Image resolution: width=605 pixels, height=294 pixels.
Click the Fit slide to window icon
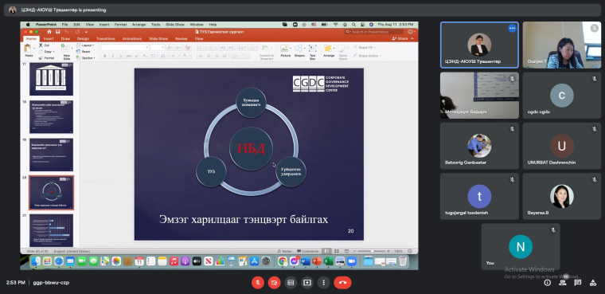tap(411, 251)
